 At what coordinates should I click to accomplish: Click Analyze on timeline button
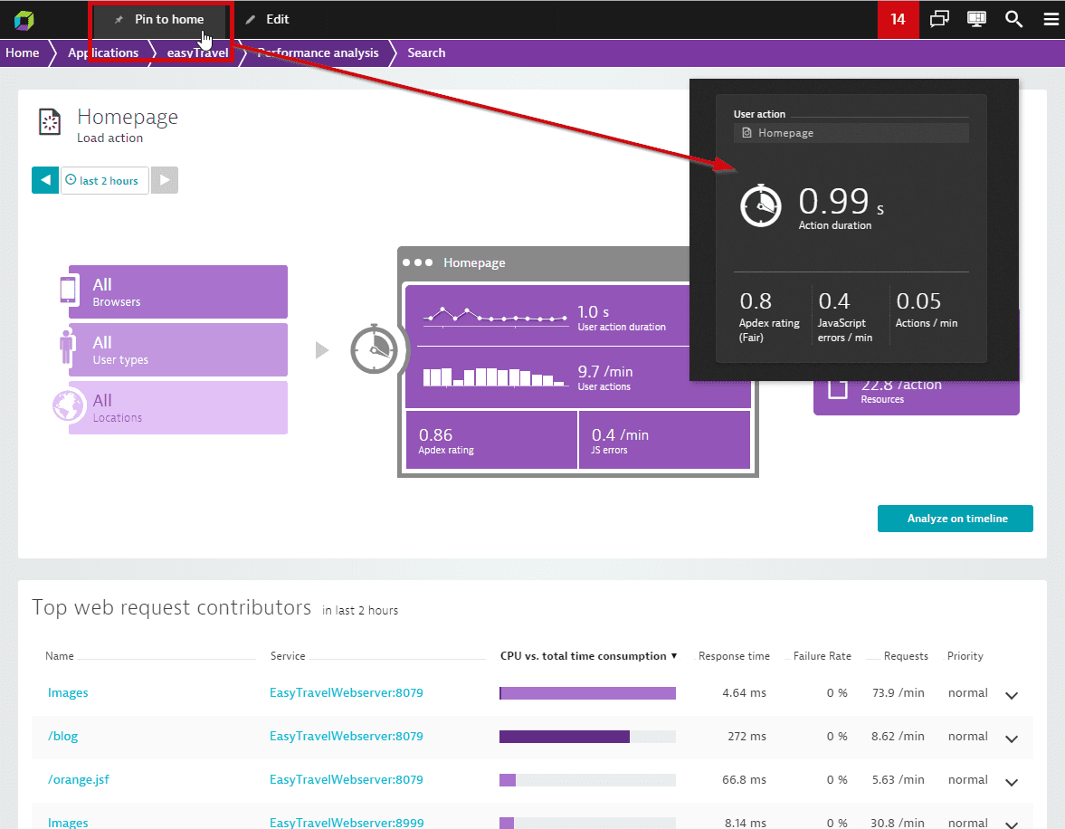tap(955, 519)
